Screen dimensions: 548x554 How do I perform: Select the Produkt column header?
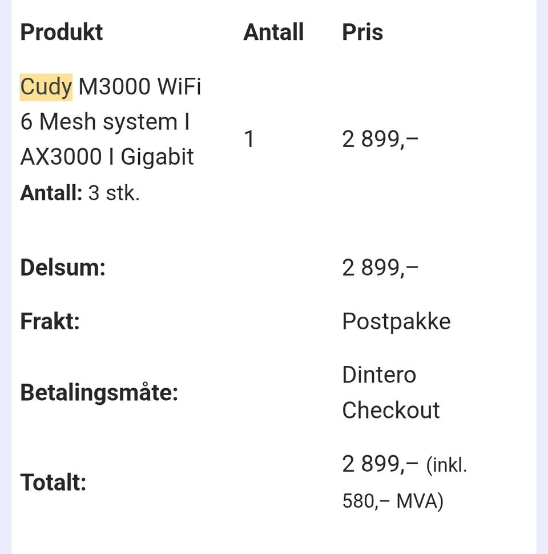[x=62, y=32]
